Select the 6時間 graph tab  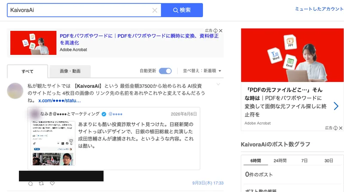255,161
